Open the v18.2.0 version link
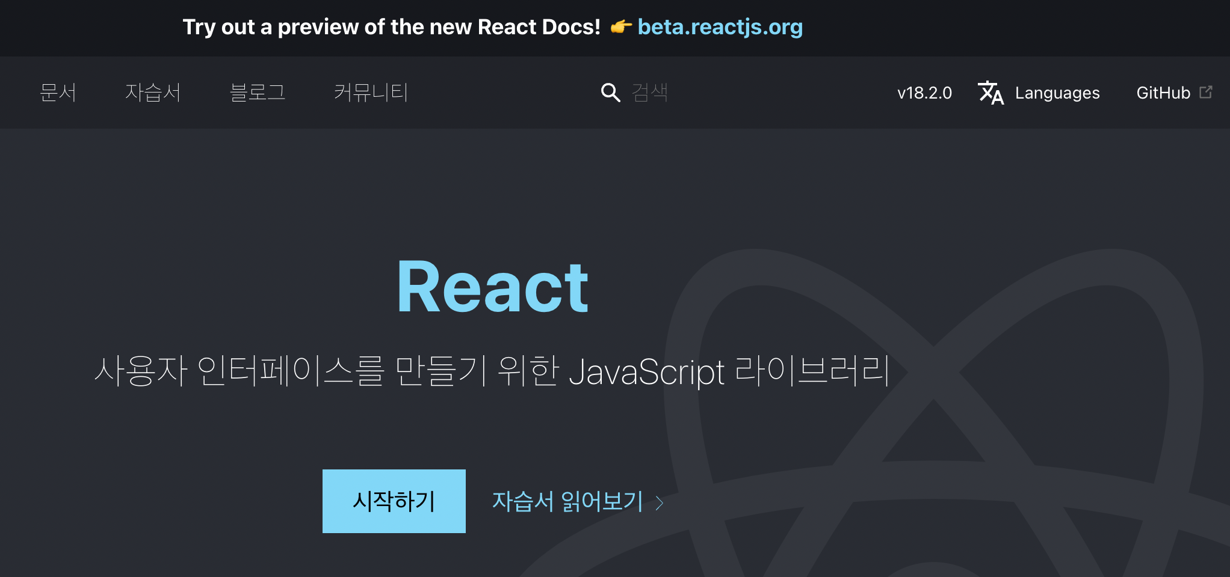1230x577 pixels. pyautogui.click(x=924, y=93)
